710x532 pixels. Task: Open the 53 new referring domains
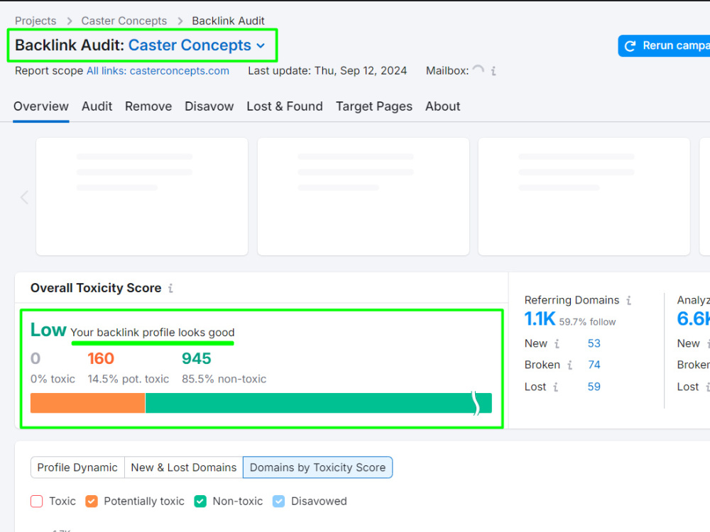(594, 343)
